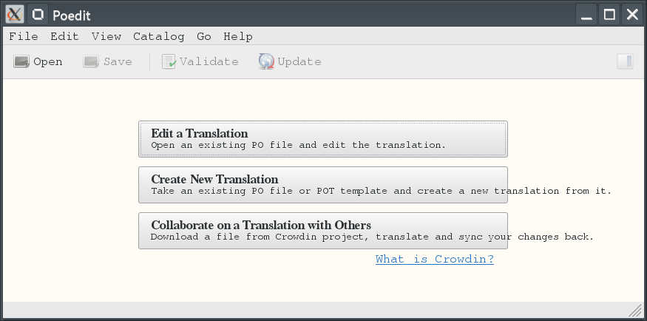The image size is (647, 321).
Task: Select Create New Translation
Action: click(x=322, y=185)
